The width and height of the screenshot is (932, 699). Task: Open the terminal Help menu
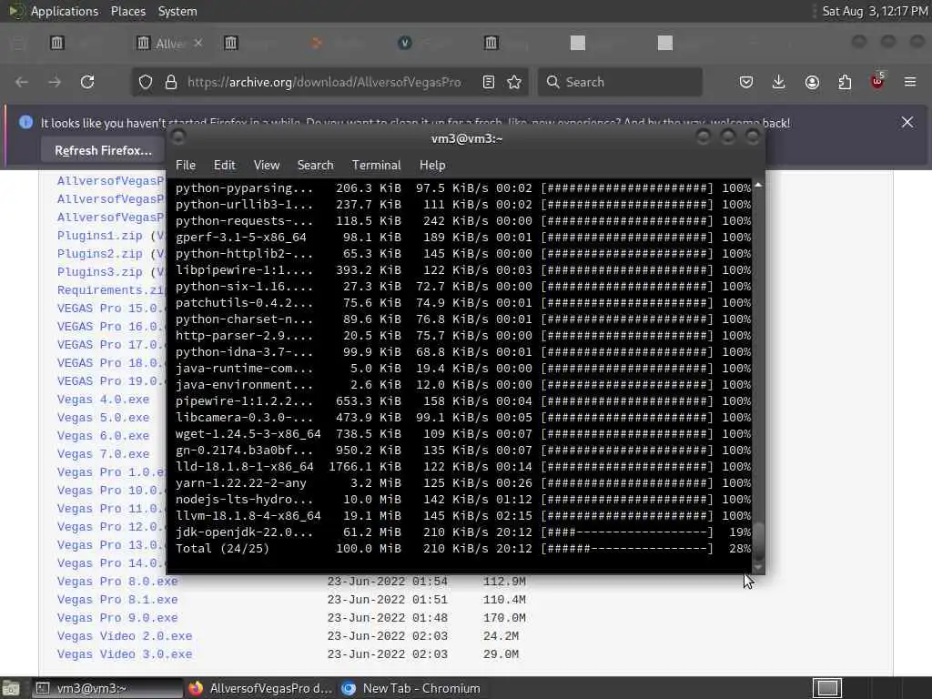[x=432, y=166]
